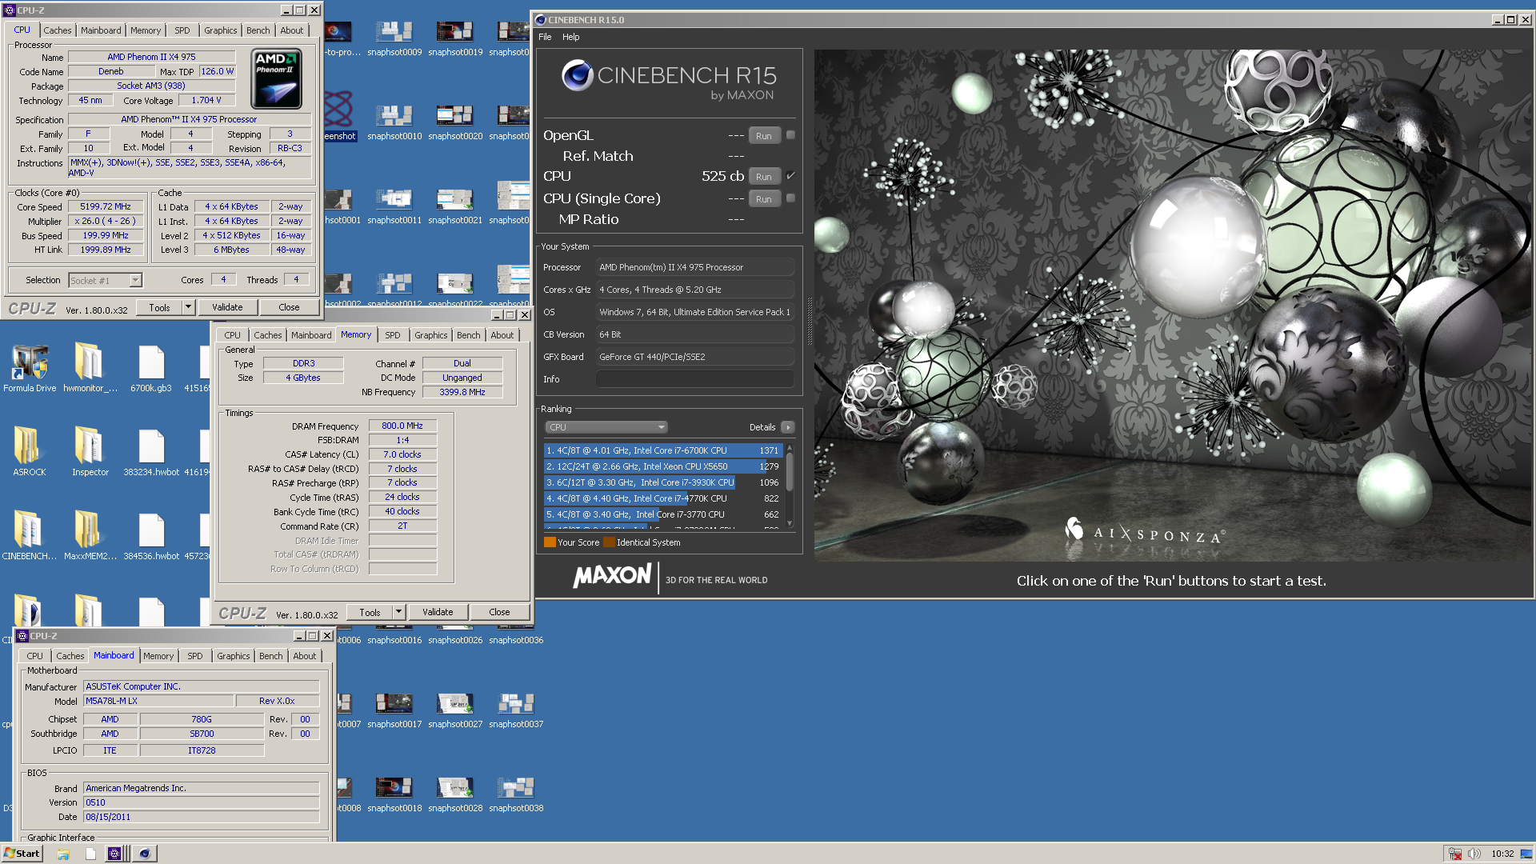Open the volume speaker tray icon
Image resolution: width=1536 pixels, height=864 pixels.
click(x=1474, y=854)
